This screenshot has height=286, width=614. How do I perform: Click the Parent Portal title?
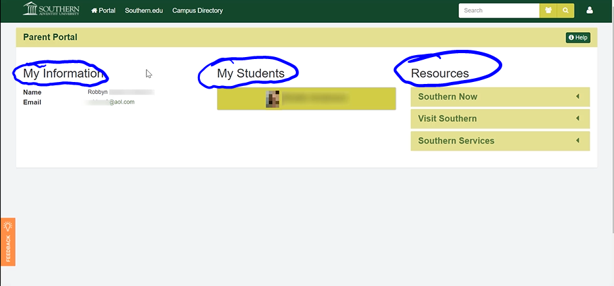[50, 37]
